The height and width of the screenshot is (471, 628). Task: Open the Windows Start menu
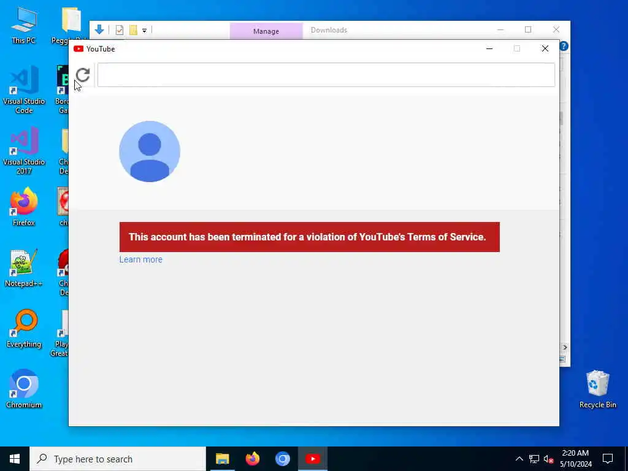point(15,459)
